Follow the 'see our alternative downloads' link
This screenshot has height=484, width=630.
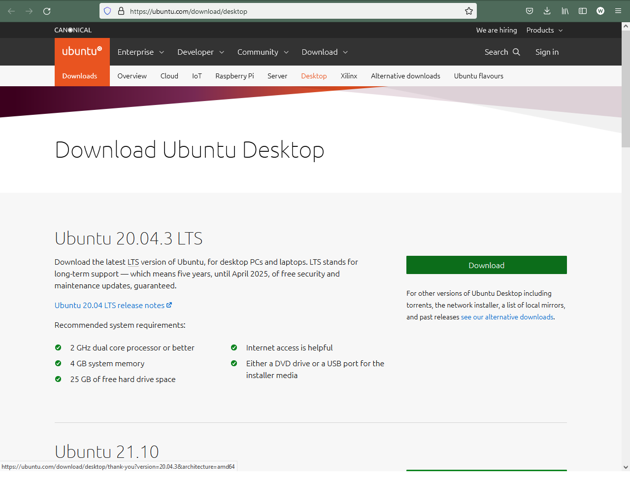[x=507, y=317]
